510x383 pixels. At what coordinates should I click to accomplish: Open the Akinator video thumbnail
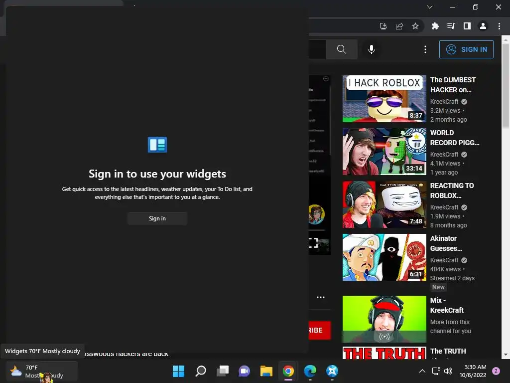pyautogui.click(x=384, y=257)
